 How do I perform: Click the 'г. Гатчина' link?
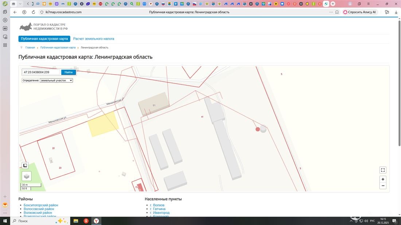tap(157, 209)
